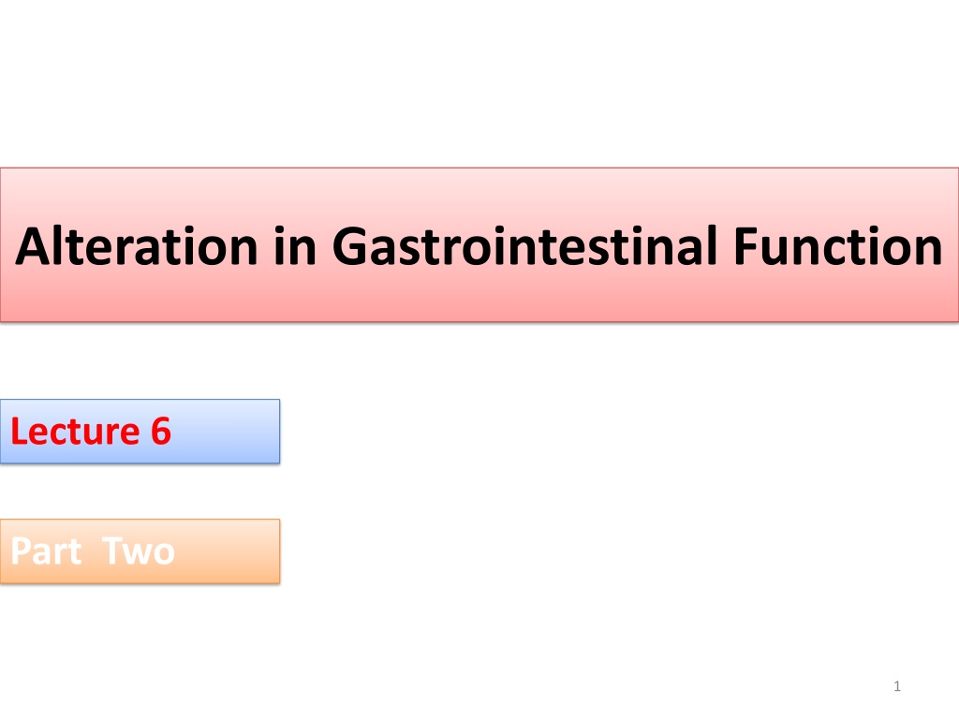
Task: Click the bottom edge of the pink title banner
Action: point(479,321)
